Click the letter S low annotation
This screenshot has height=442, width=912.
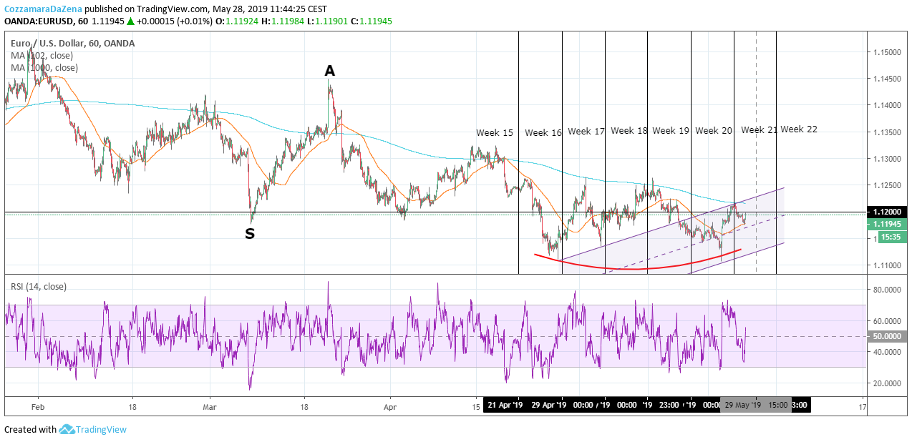click(250, 233)
